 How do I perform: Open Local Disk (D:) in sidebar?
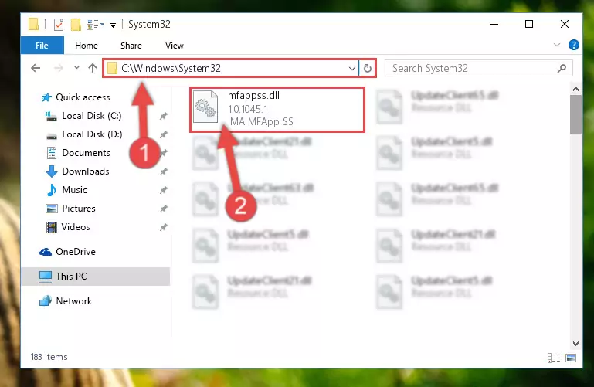(x=92, y=134)
